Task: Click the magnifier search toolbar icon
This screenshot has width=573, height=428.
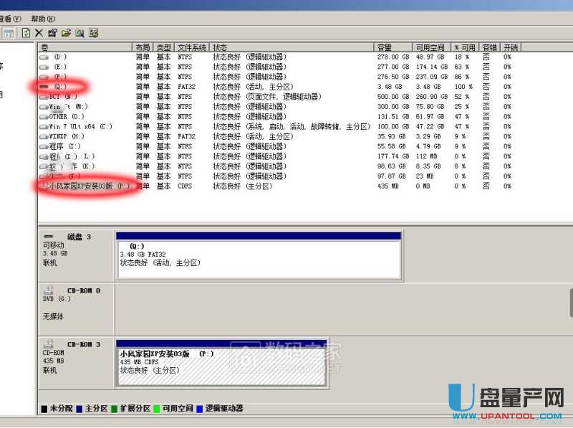Action: click(x=80, y=33)
